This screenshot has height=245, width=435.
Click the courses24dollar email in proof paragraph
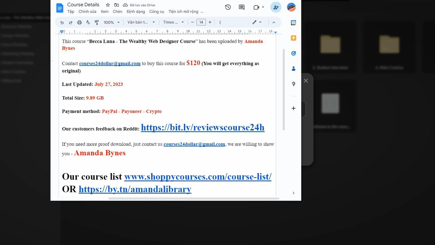(194, 144)
